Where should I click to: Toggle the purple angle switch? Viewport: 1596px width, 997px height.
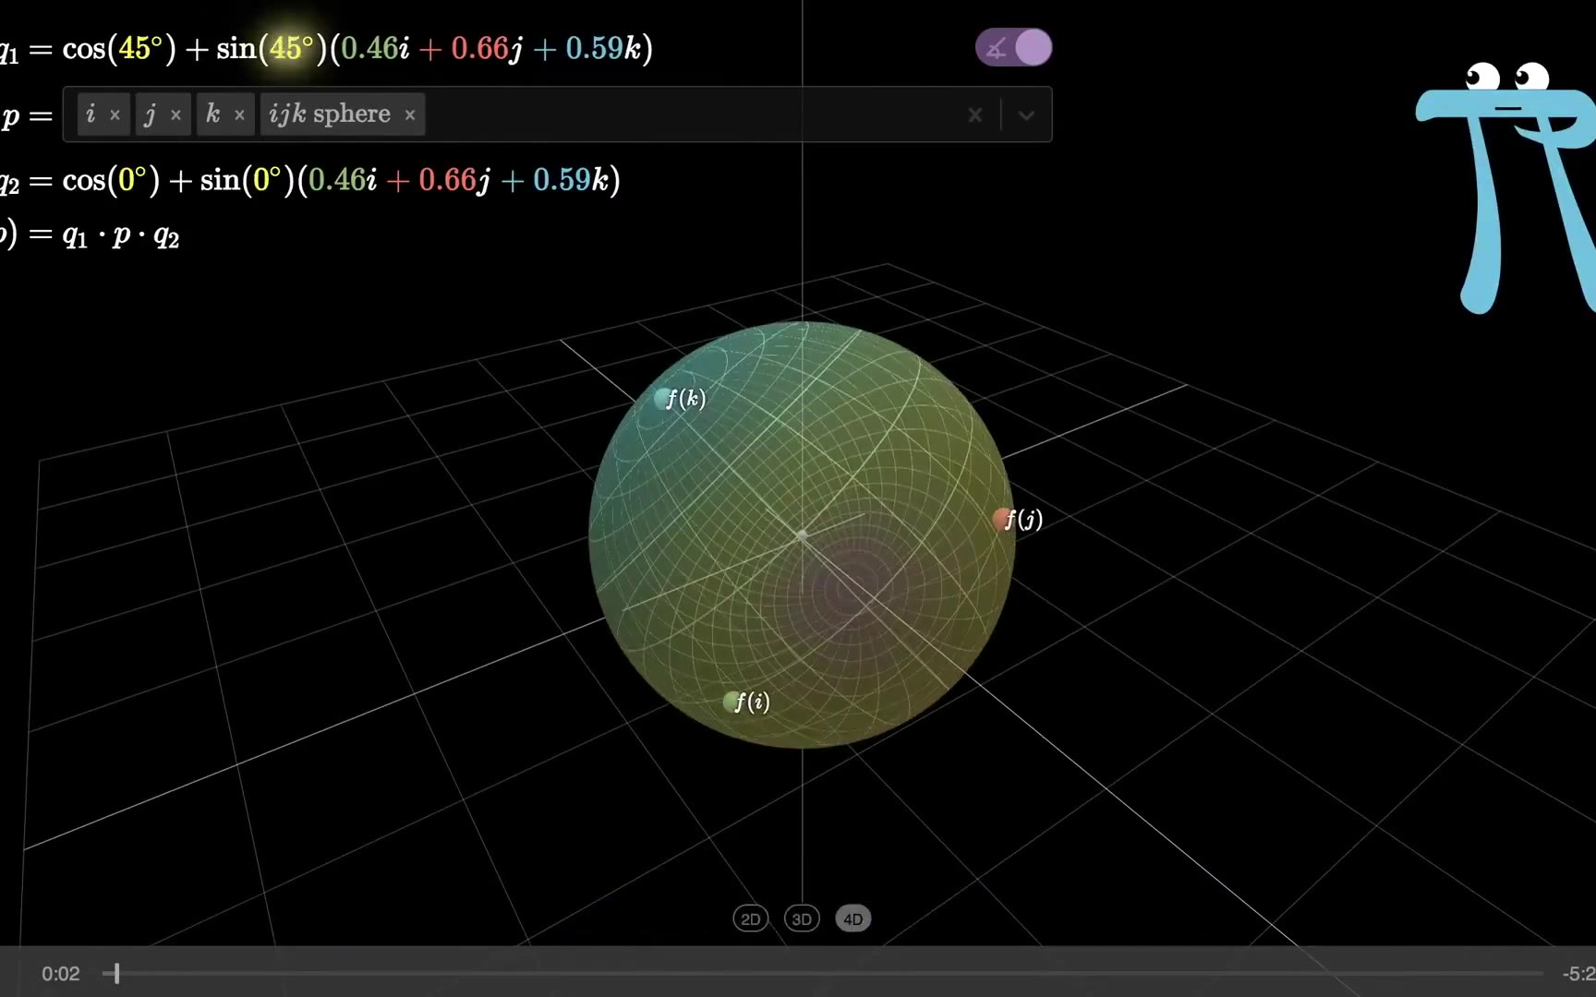point(1013,48)
